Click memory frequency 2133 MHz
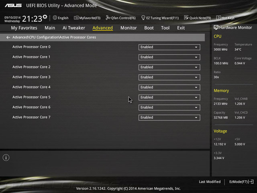Image resolution: width=257 pixels, height=193 pixels. (x=220, y=104)
